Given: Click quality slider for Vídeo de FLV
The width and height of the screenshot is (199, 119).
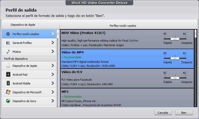Looking at the screenshot, I should tap(175, 78).
